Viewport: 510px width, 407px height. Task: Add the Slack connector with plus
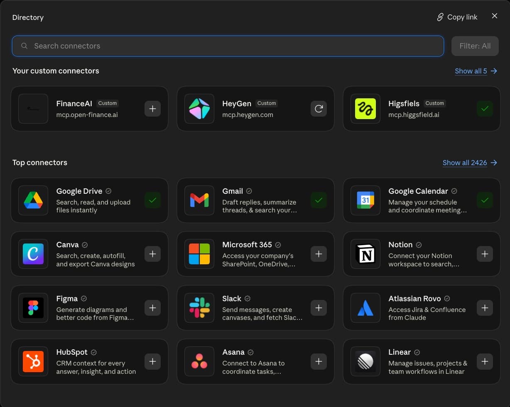tap(319, 308)
